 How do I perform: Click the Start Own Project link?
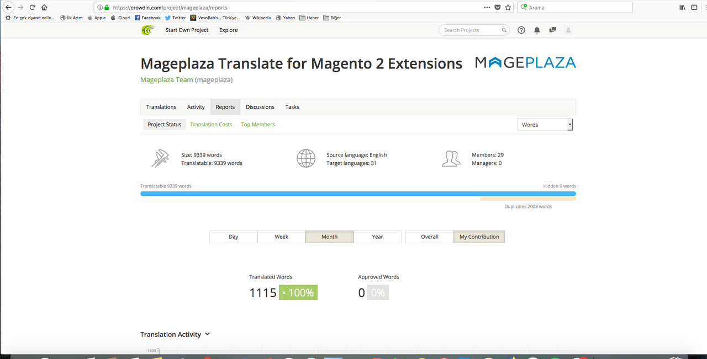pos(187,30)
